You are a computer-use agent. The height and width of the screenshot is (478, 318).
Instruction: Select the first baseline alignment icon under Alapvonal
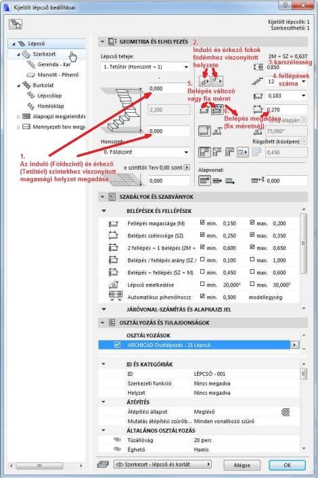204,181
